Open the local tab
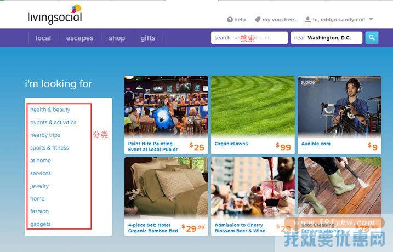393x252 pixels. click(43, 38)
